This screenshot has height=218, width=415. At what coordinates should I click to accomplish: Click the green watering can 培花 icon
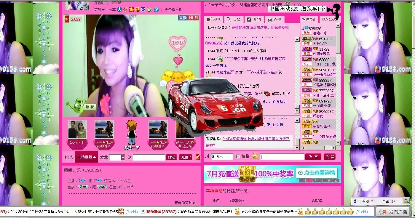click(81, 106)
